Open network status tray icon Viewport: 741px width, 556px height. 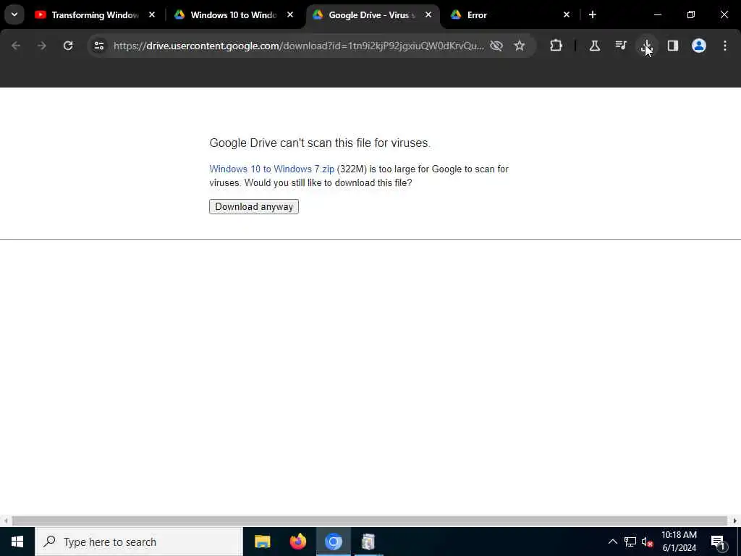(x=630, y=542)
